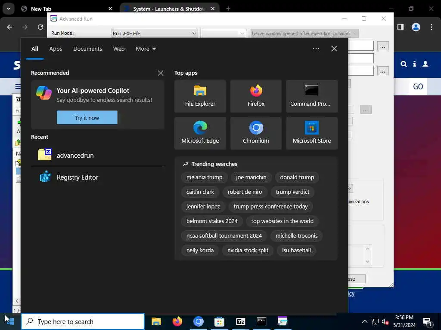Click the first browse button in Advanced Run

pos(382,46)
